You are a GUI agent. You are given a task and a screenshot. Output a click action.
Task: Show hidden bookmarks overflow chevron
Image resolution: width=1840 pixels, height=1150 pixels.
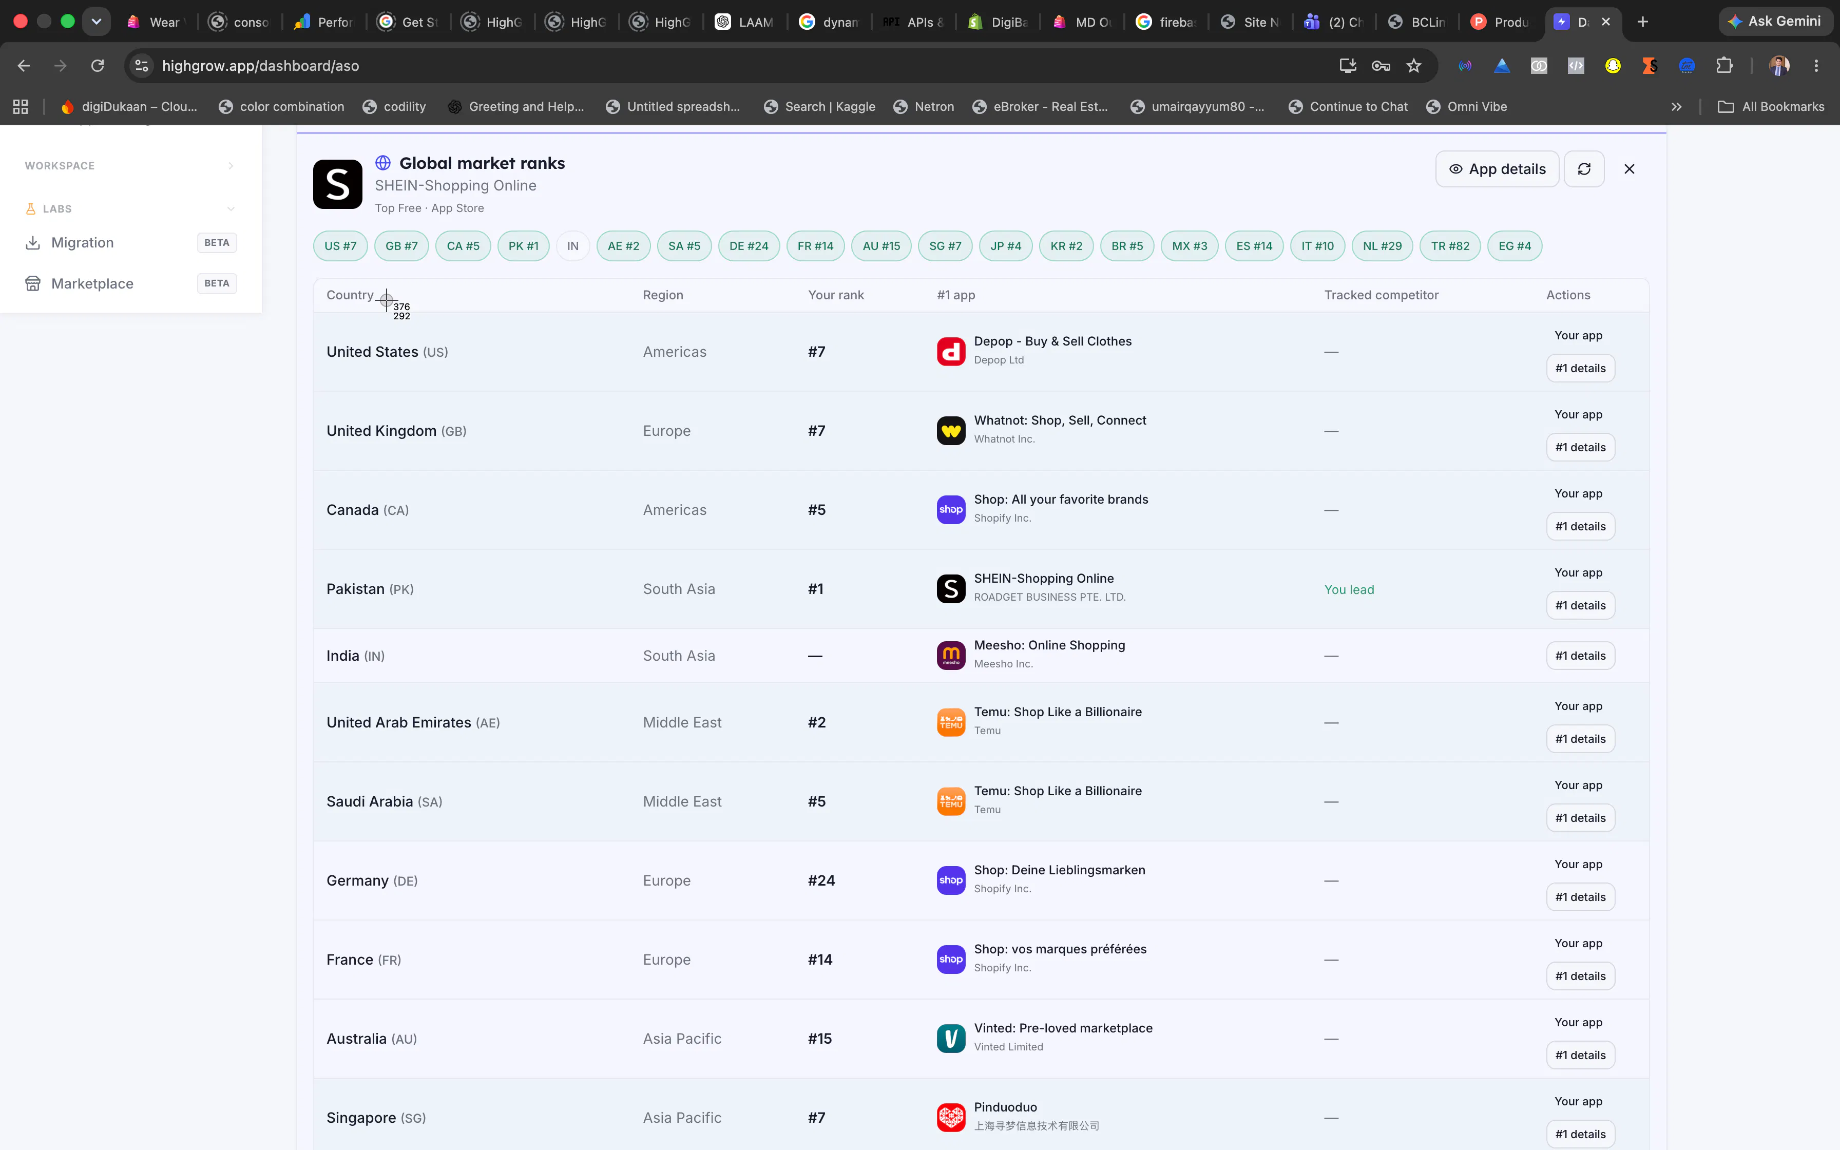[x=1677, y=106]
